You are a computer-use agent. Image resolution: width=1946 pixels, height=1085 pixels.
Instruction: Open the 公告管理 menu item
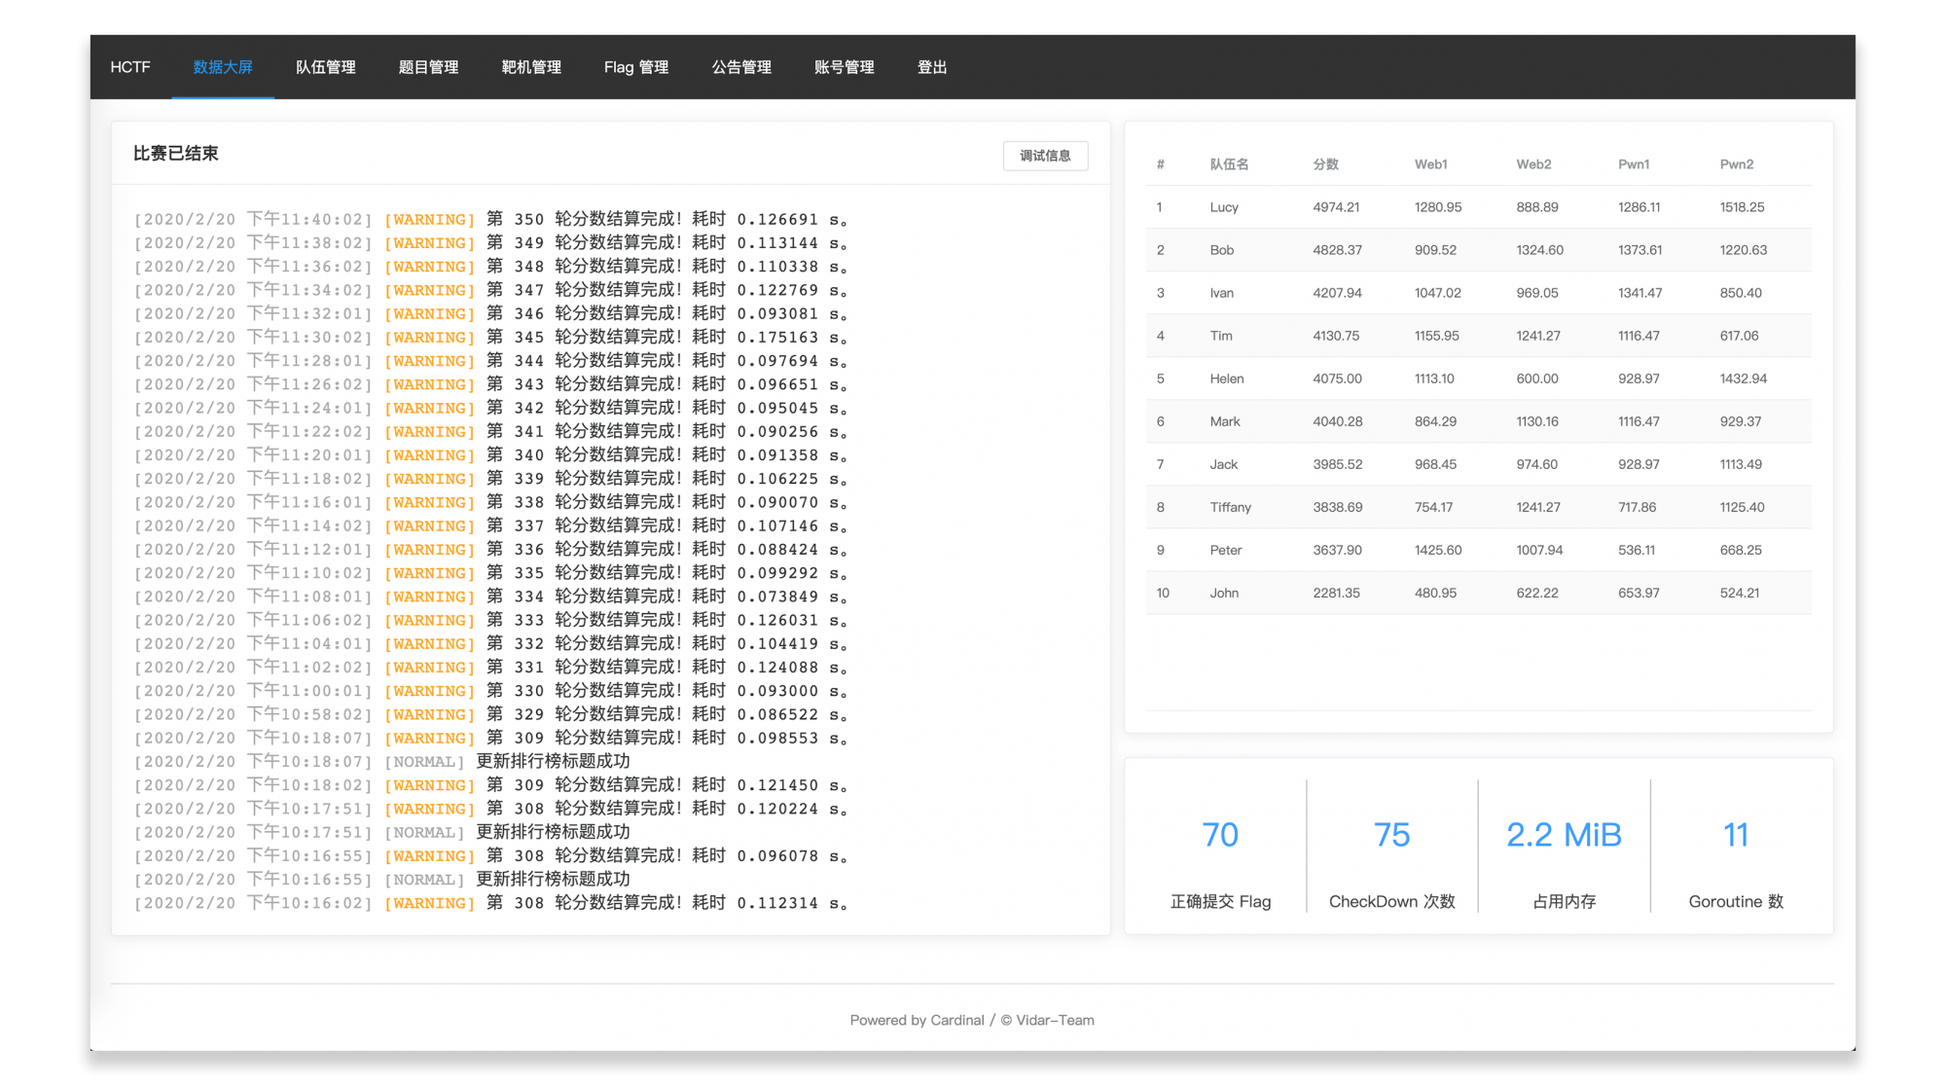(741, 67)
